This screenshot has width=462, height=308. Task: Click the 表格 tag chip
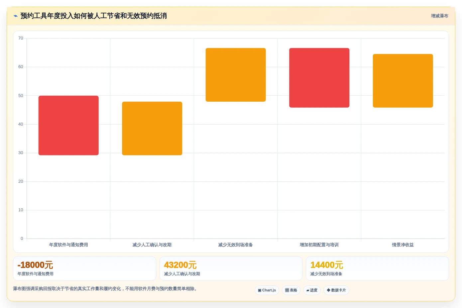[291, 290]
